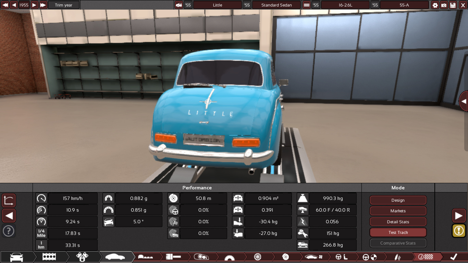Switch to Markets mode
Image resolution: width=468 pixels, height=263 pixels.
pyautogui.click(x=398, y=211)
